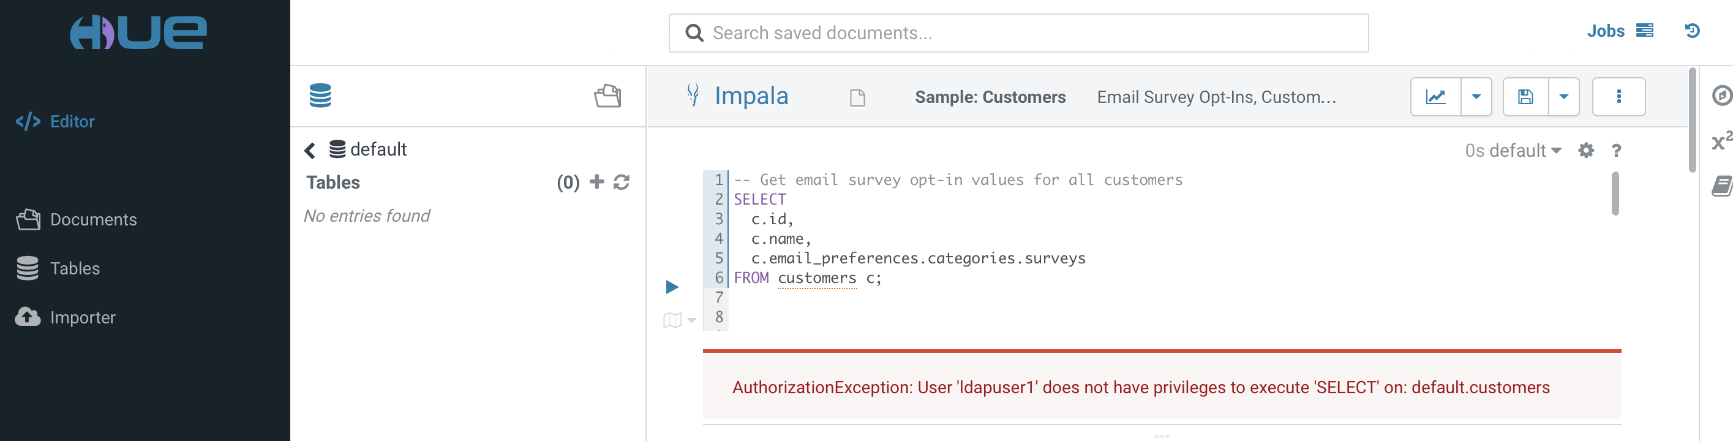Open the query settings gear icon

point(1585,150)
